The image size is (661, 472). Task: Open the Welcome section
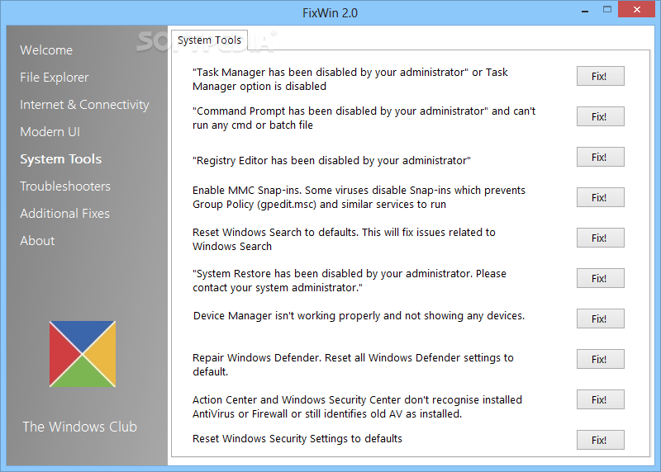click(x=46, y=50)
